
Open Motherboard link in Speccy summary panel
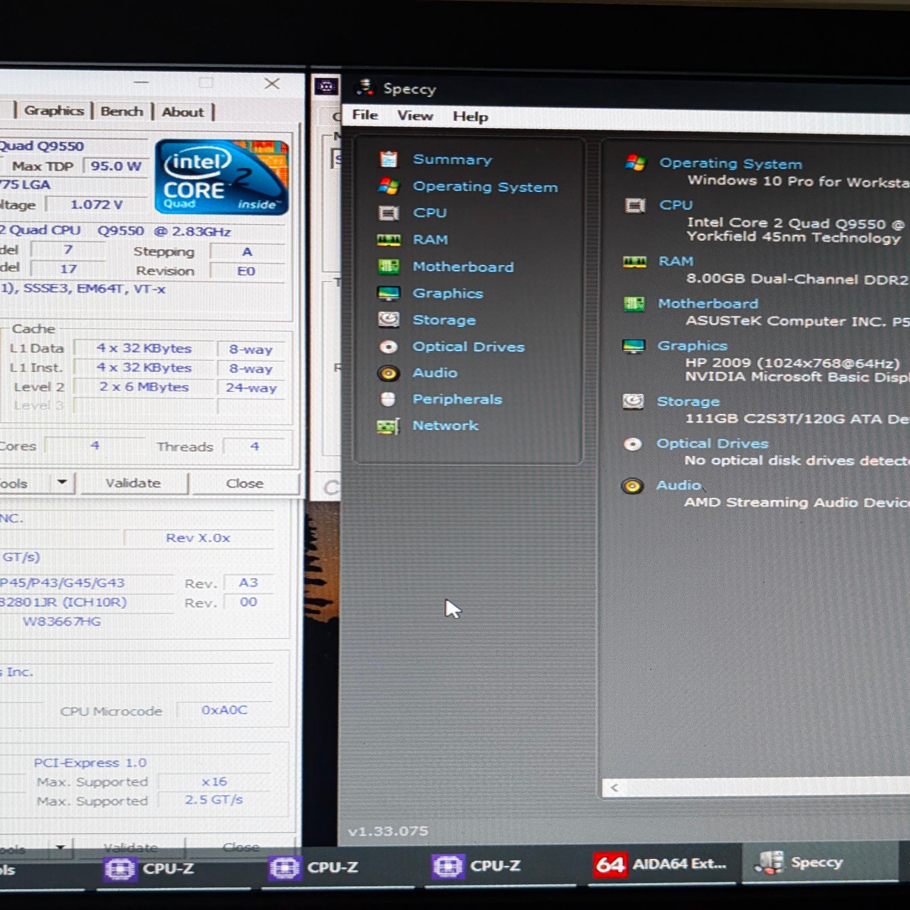[x=708, y=304]
